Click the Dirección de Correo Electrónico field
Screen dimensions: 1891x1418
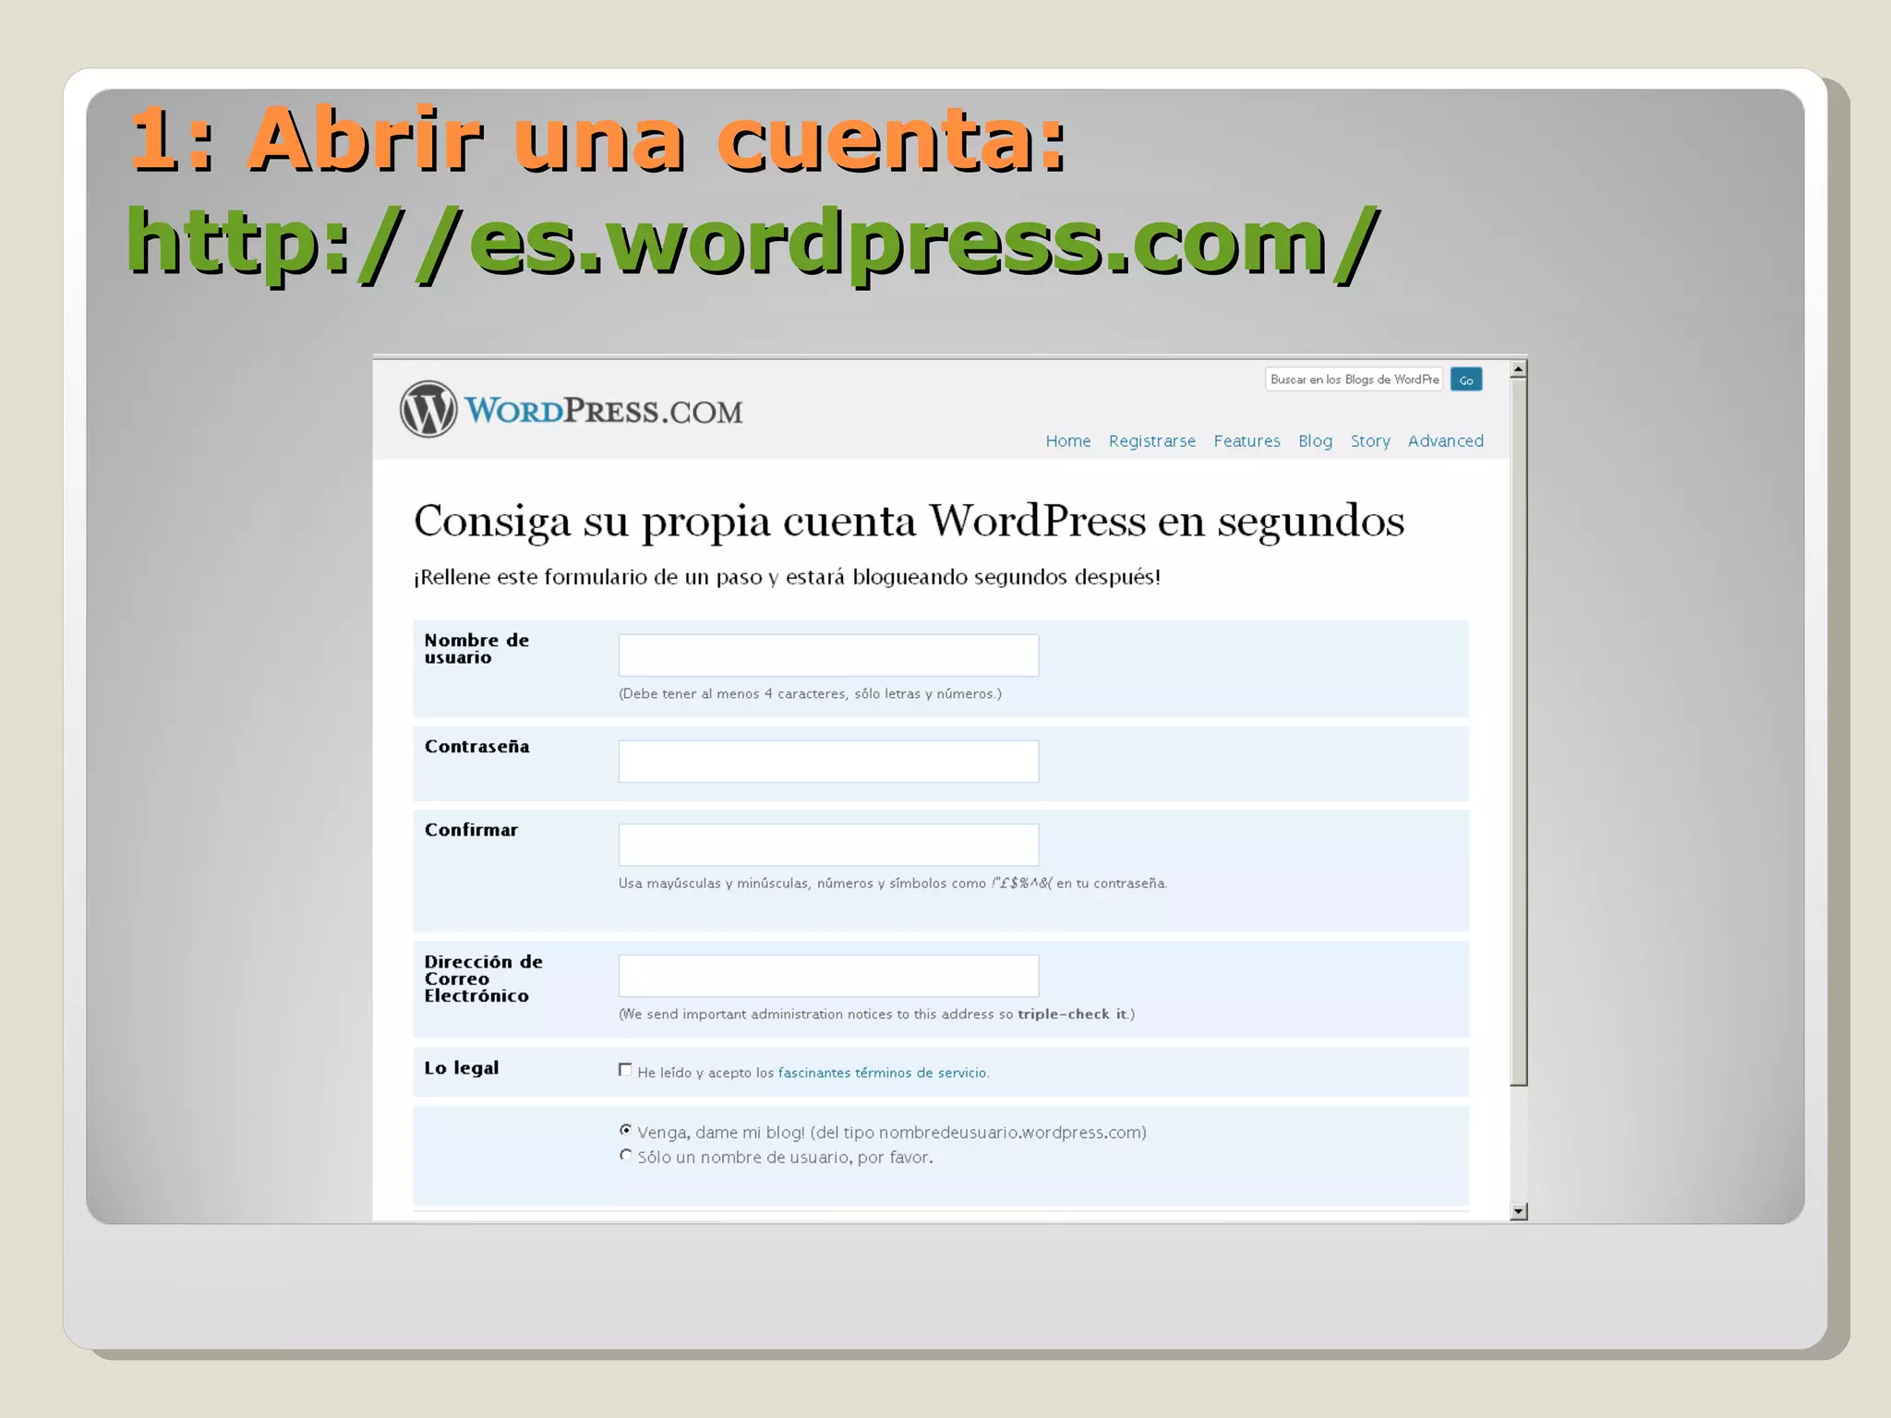coord(828,976)
